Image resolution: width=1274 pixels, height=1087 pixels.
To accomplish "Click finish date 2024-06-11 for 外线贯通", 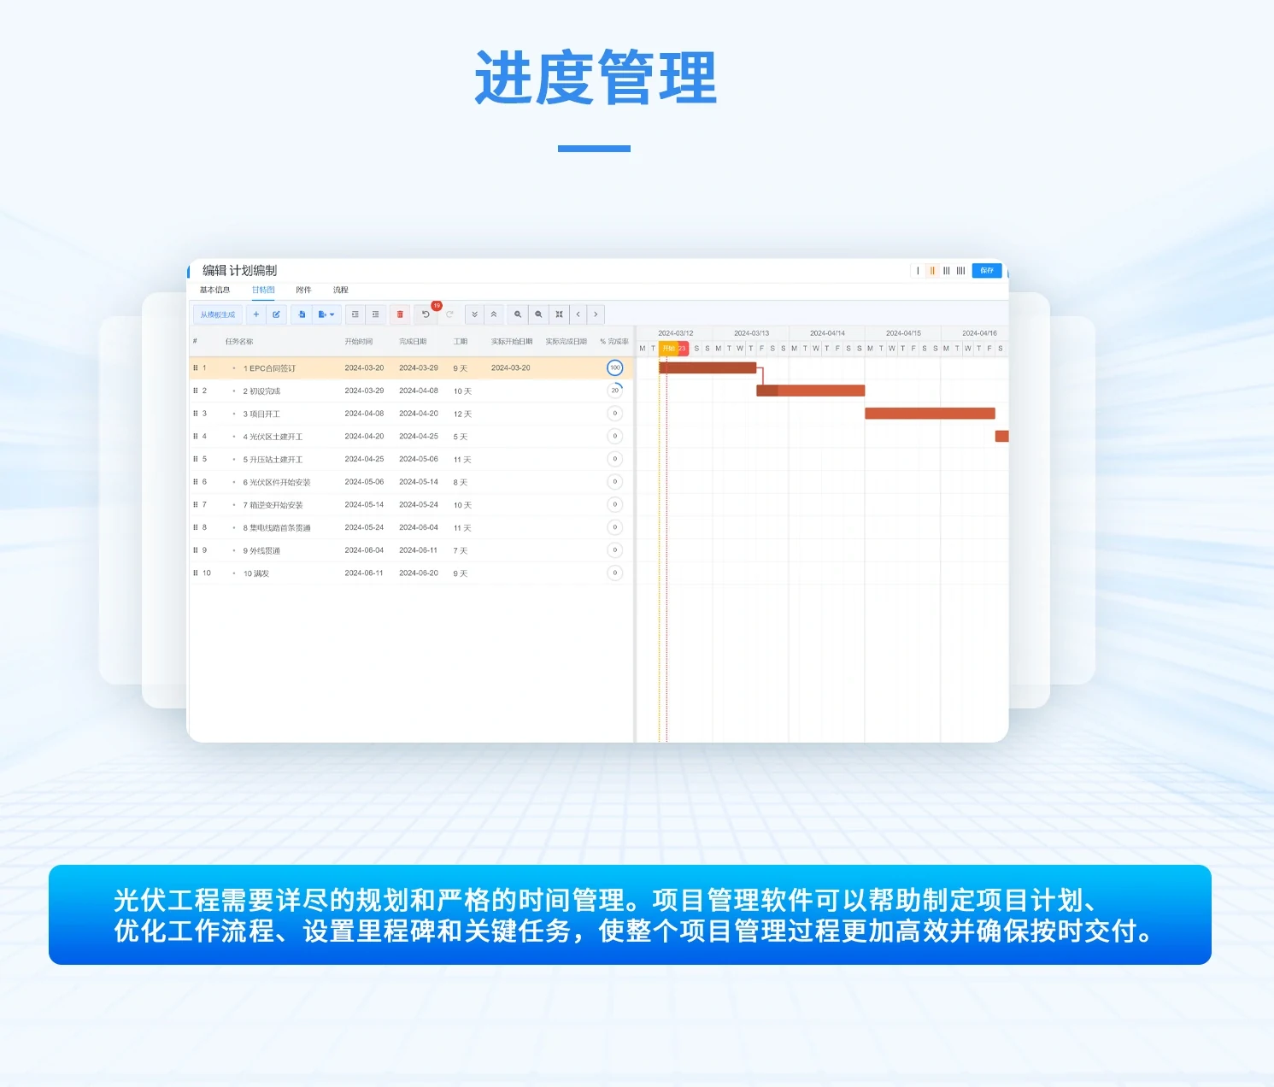I will (x=419, y=550).
